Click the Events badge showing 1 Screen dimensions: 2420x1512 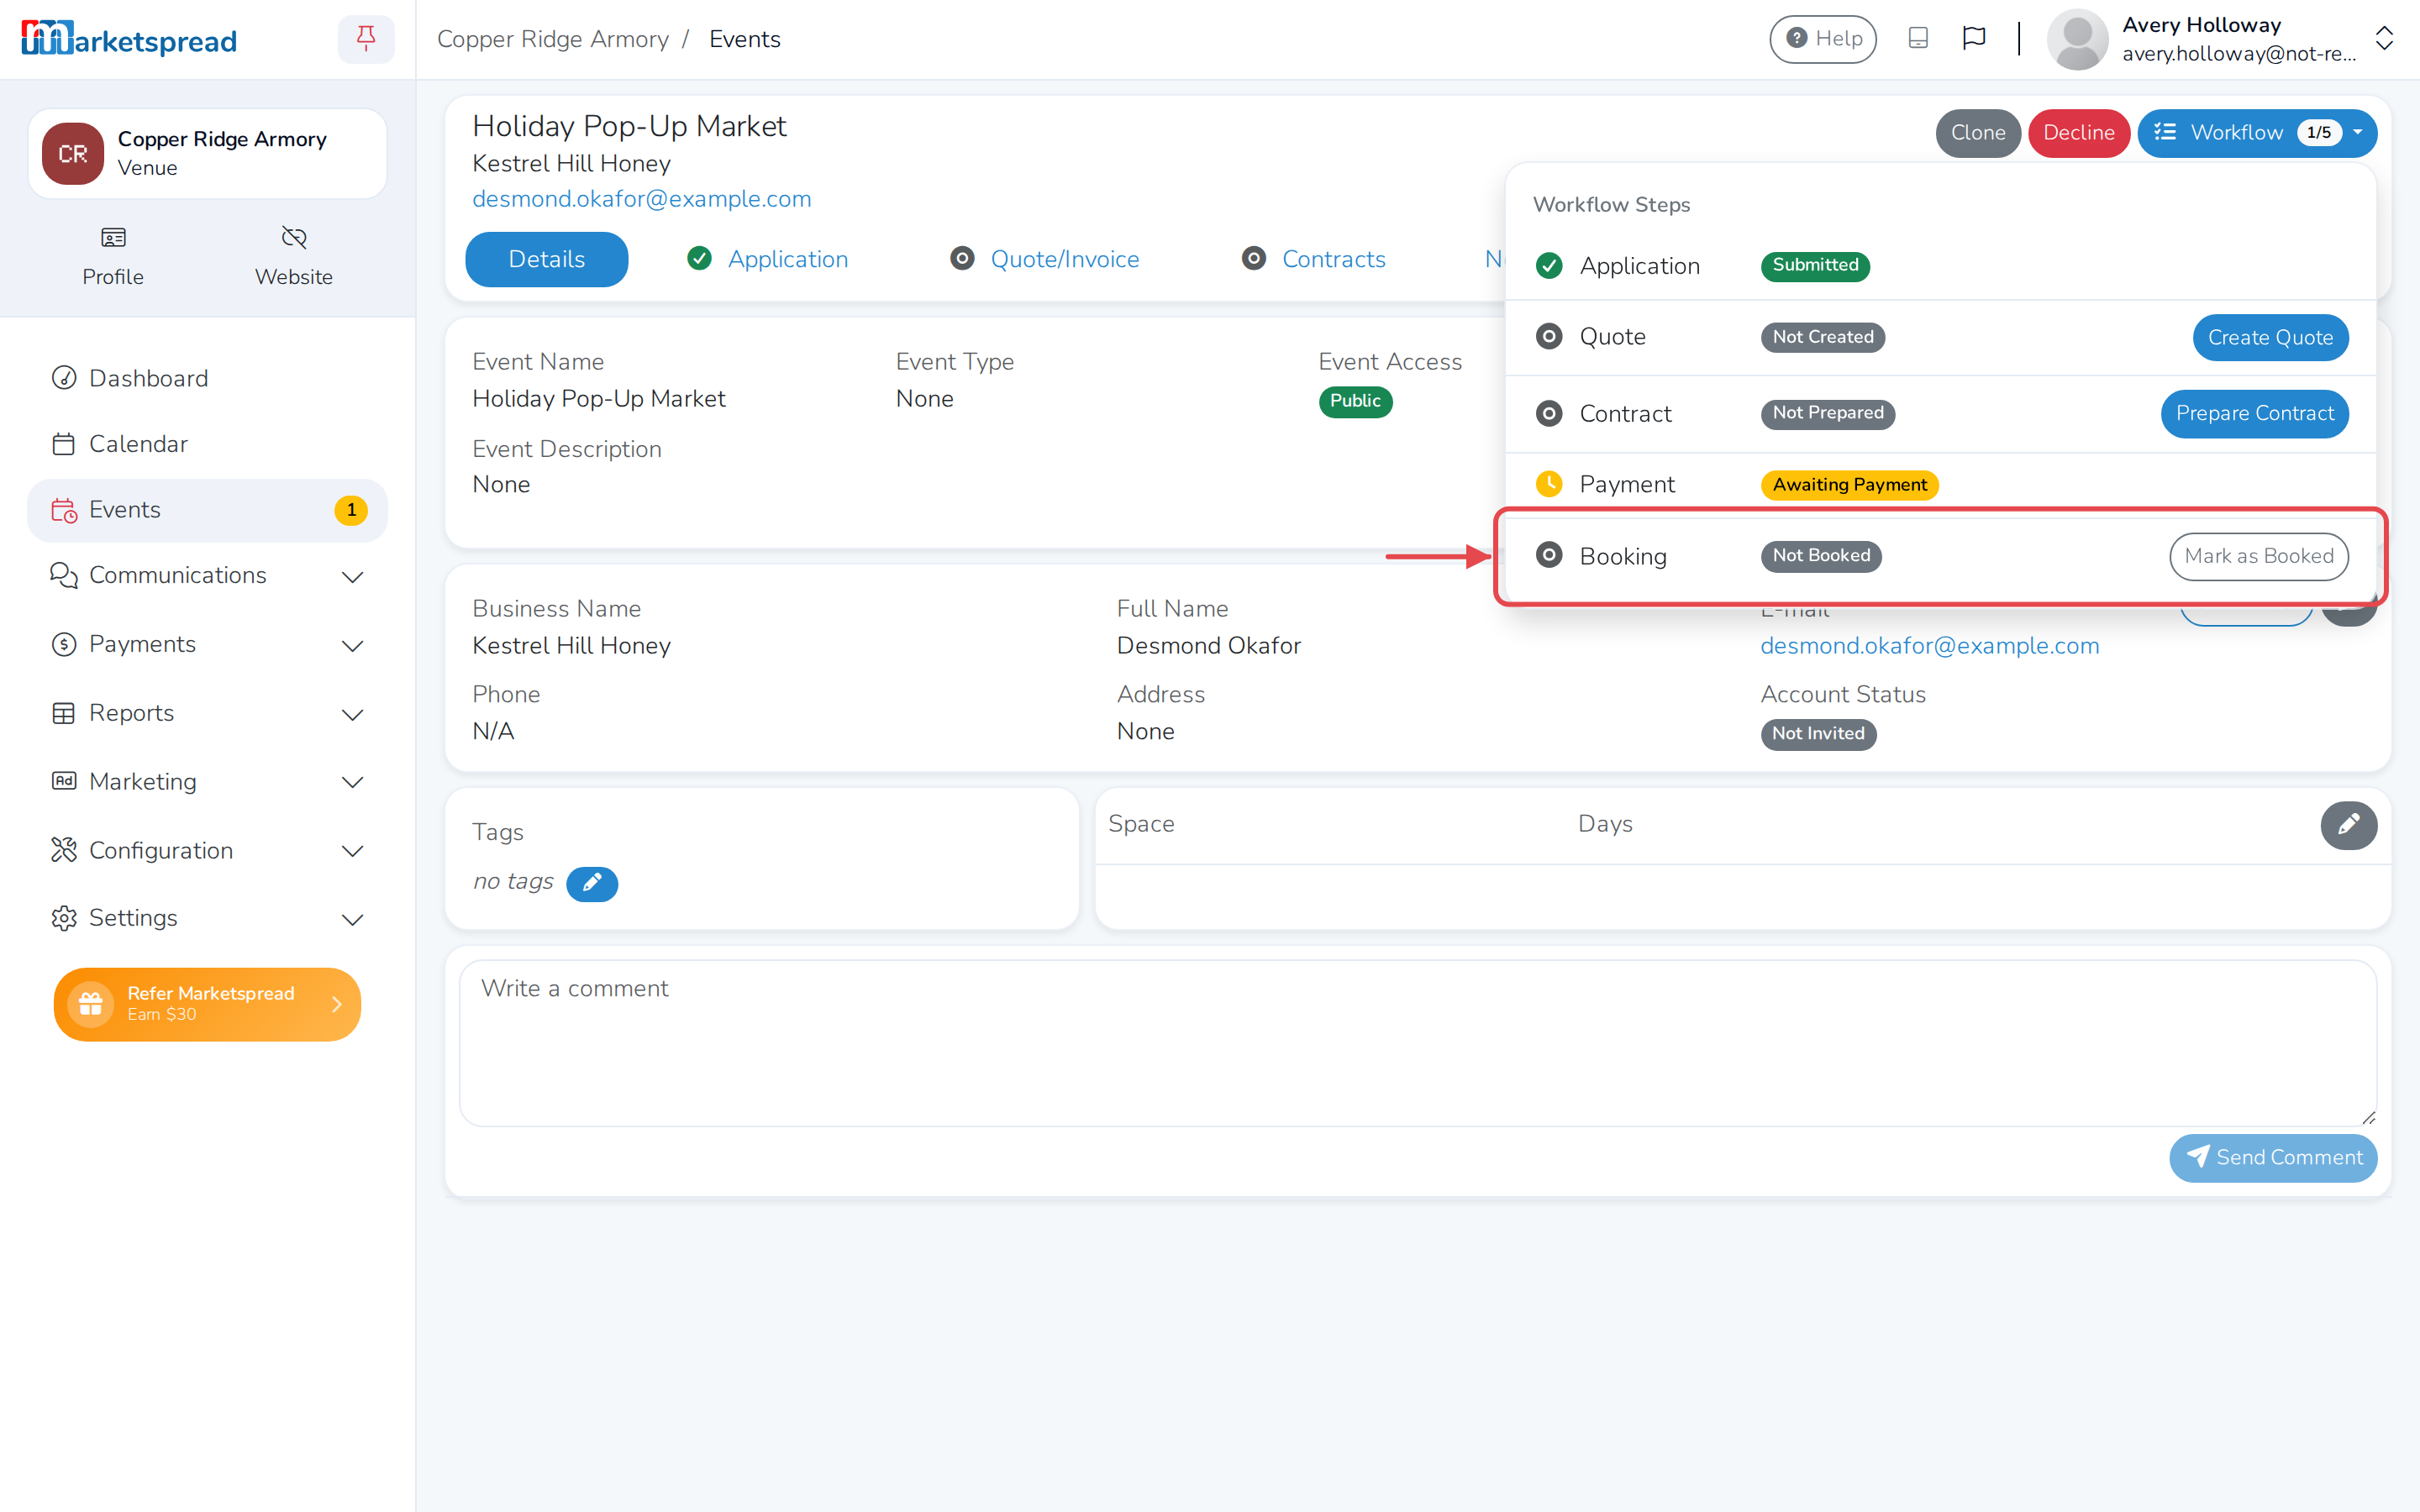pyautogui.click(x=351, y=510)
